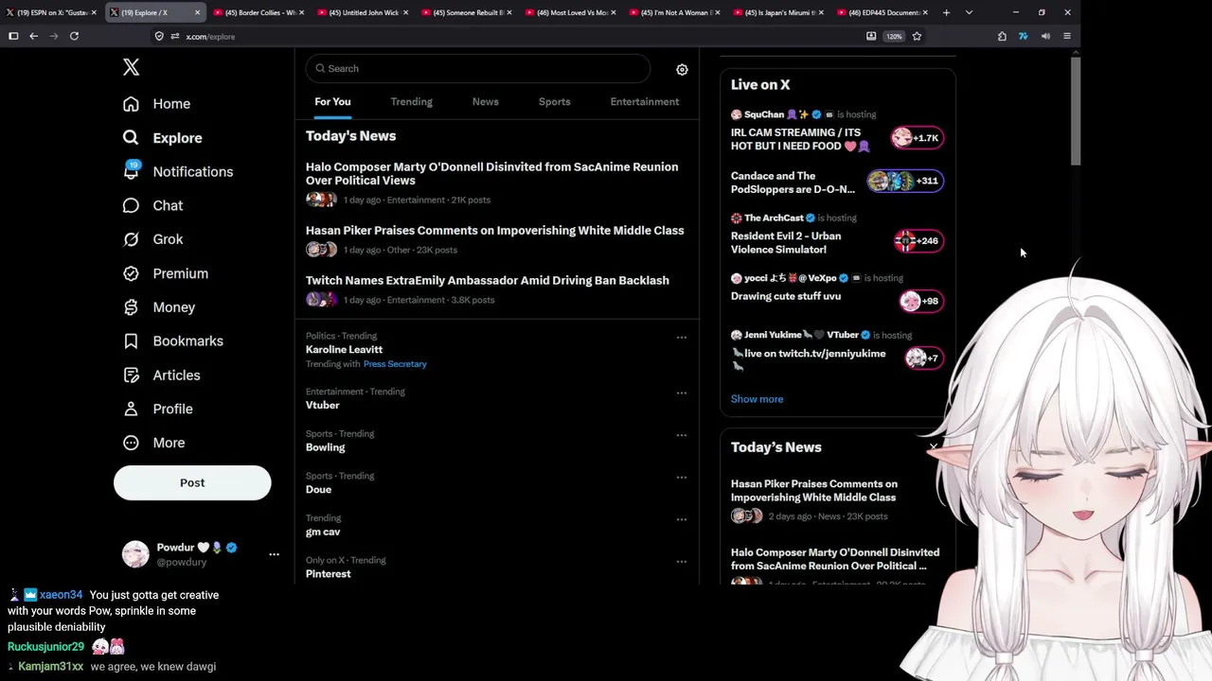Switch to the Entertainment tab

pos(644,101)
